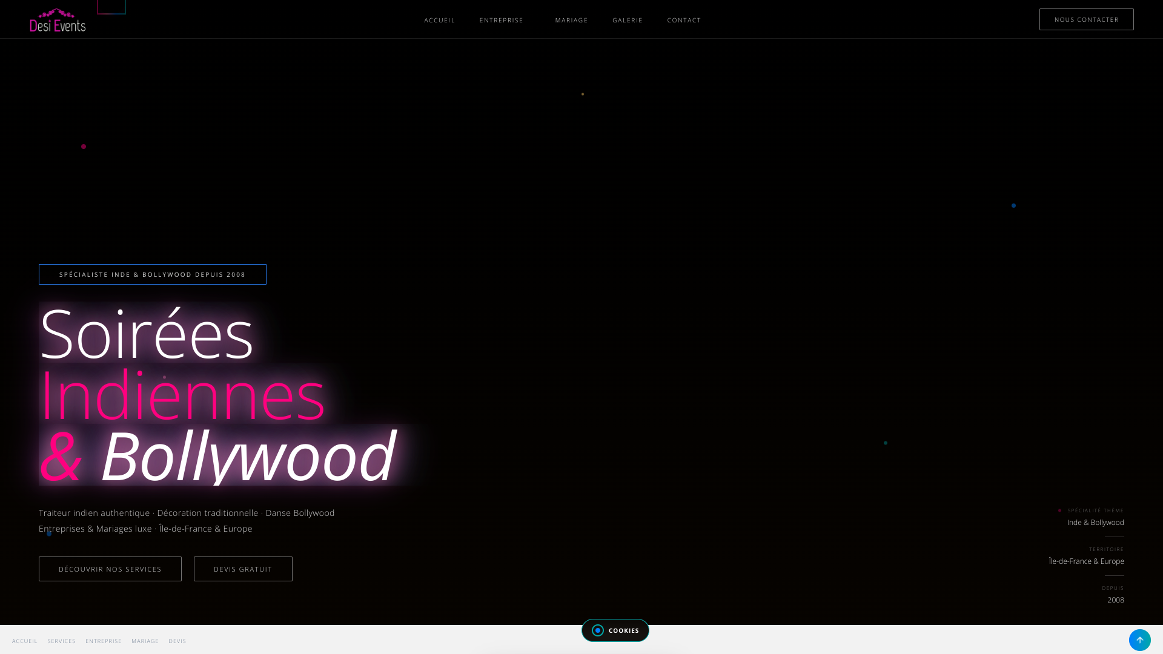Screen dimensions: 1163x654
Task: Click Découvrir Nos Services button
Action: [x=110, y=569]
